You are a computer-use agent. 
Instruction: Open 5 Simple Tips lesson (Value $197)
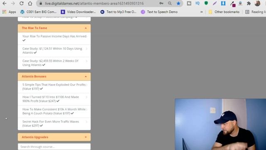(54, 87)
